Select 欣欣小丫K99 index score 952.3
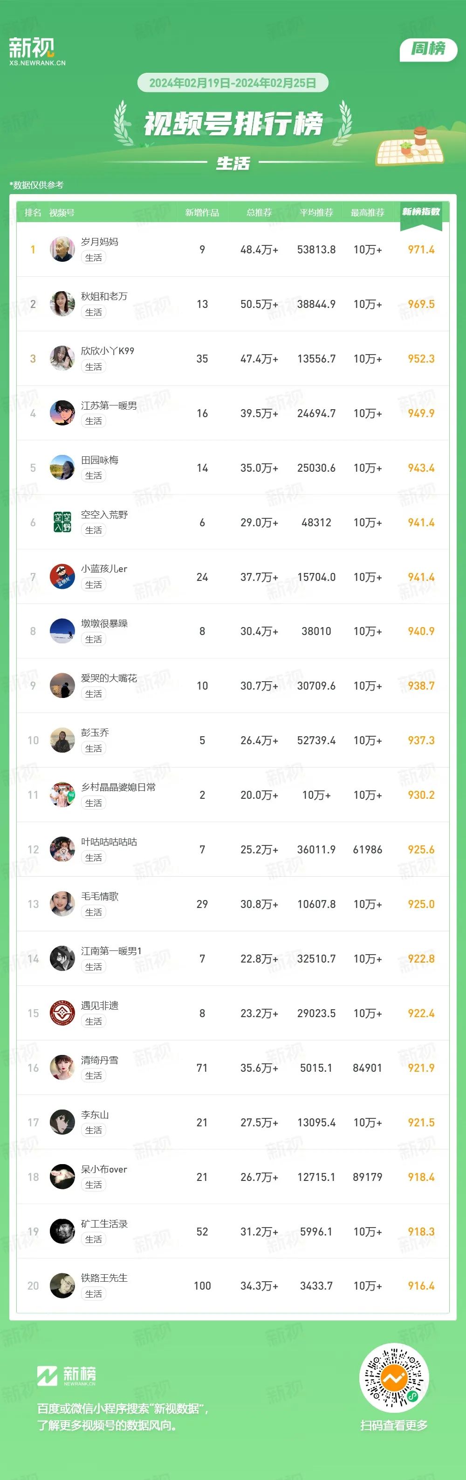466x1480 pixels. point(421,358)
